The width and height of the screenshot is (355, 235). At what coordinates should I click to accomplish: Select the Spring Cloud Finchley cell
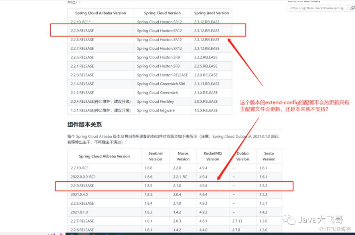tap(155, 102)
